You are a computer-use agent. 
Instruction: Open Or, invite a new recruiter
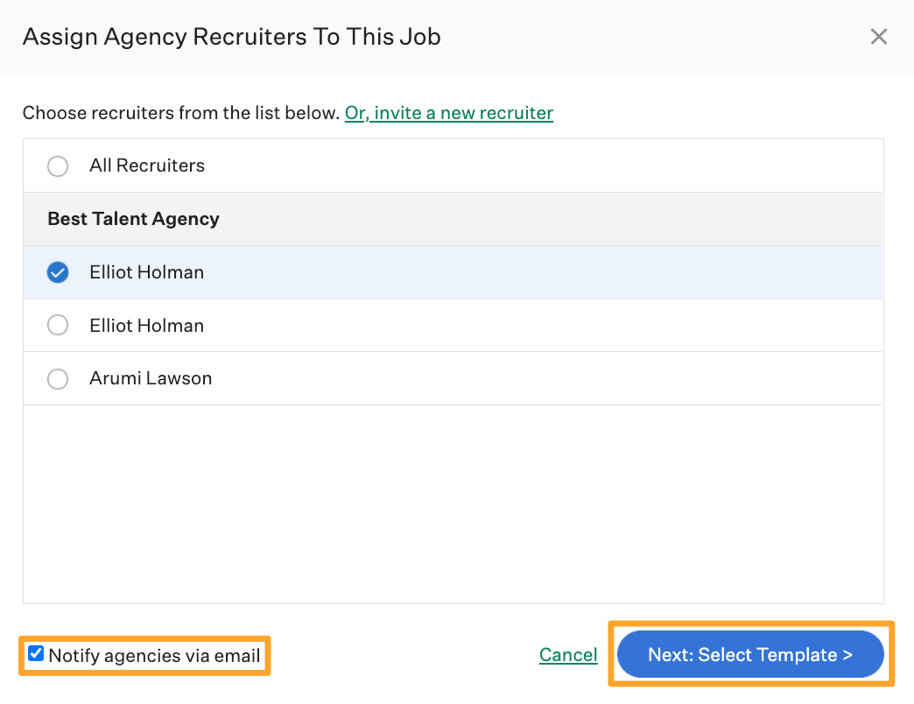448,113
